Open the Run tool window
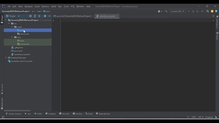Viewport: 219px width, 123px height. [x=28, y=114]
